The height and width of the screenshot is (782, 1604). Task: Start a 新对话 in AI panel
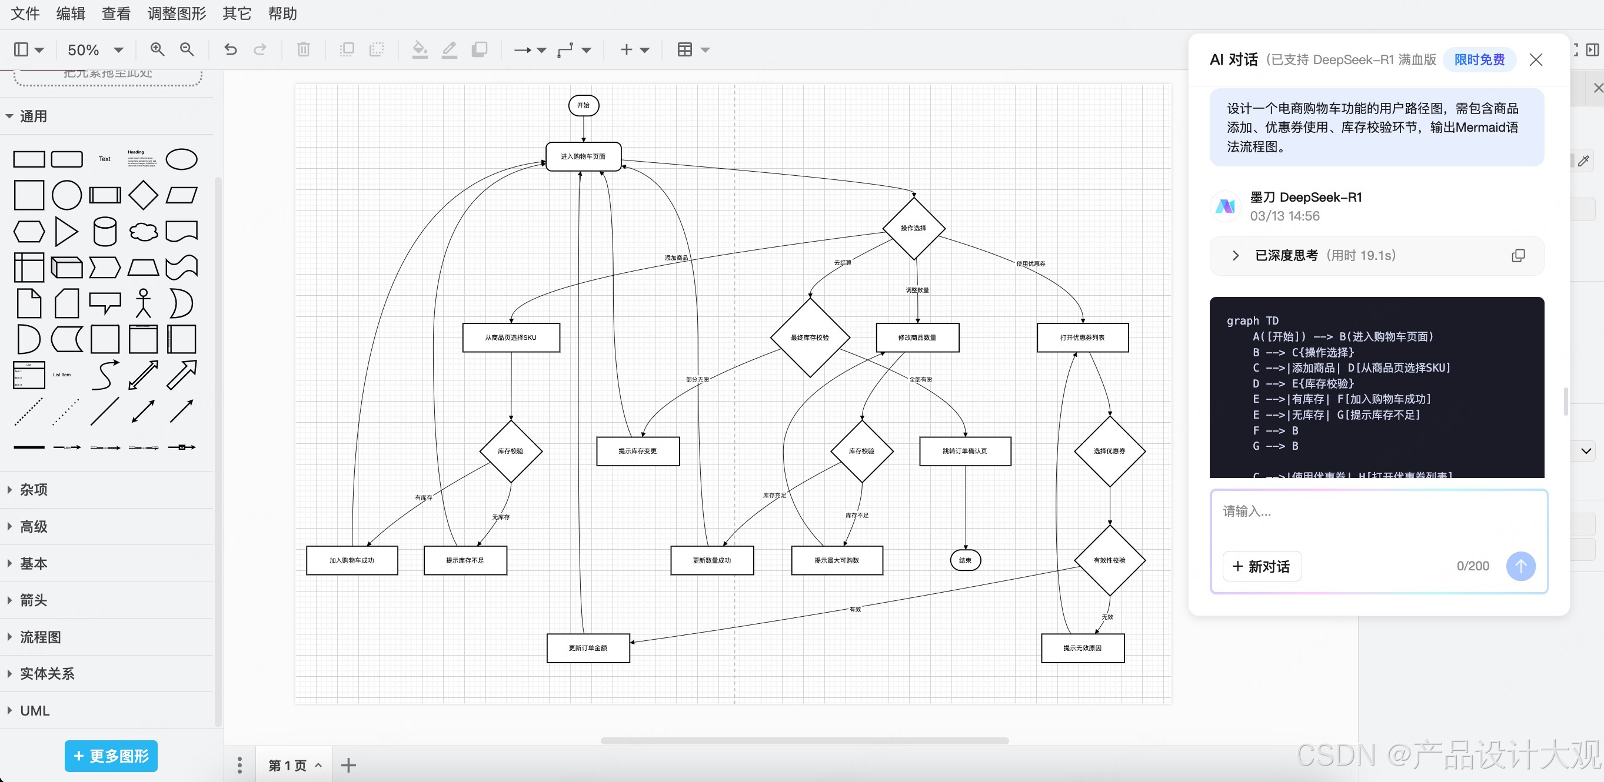(1262, 566)
